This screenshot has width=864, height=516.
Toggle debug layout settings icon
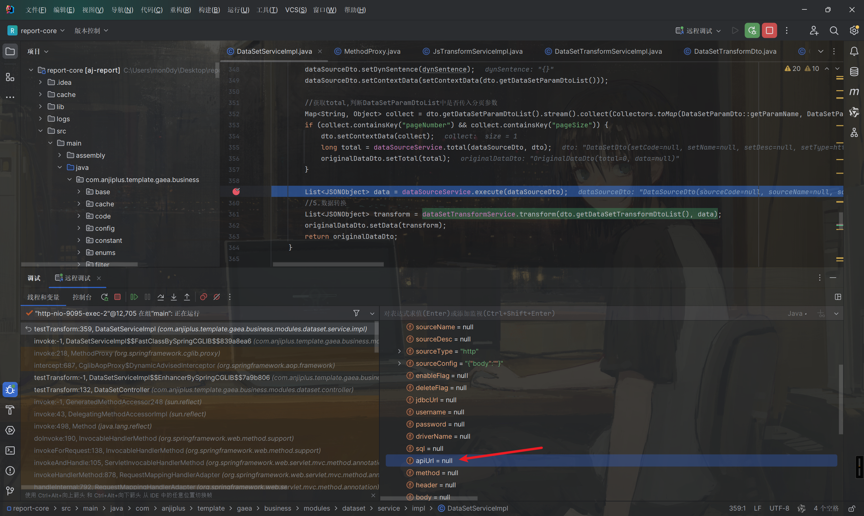[x=838, y=297]
